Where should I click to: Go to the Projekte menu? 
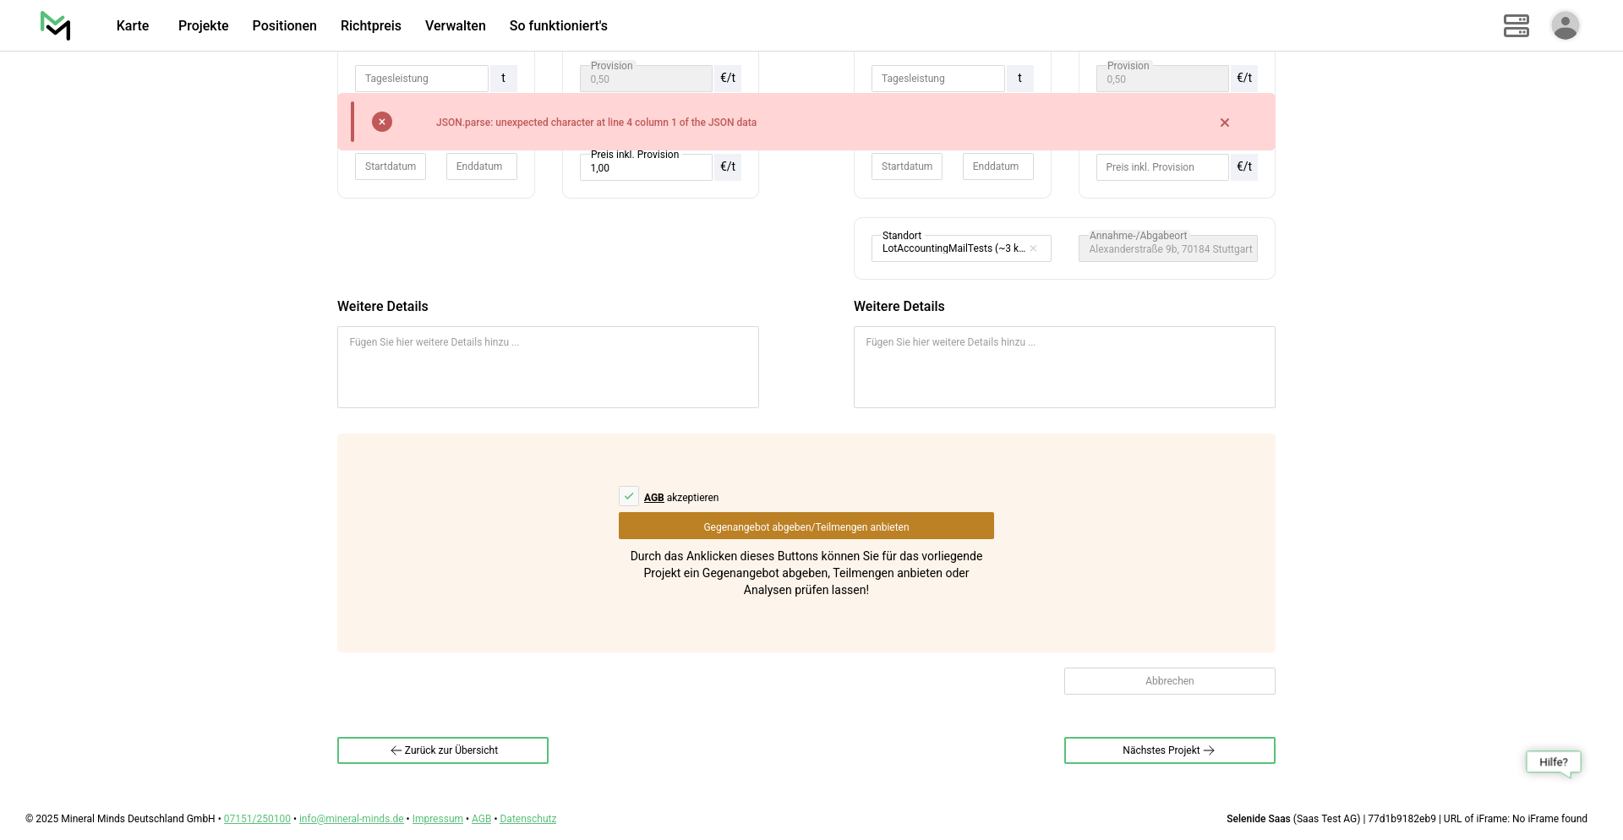(x=203, y=25)
